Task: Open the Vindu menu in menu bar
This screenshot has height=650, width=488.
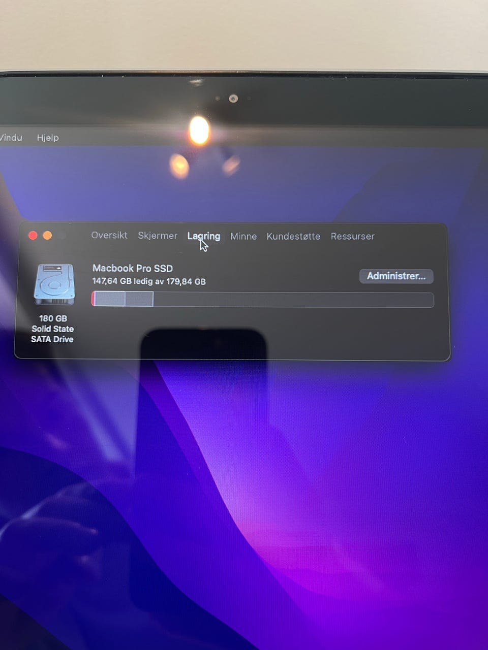Action: pyautogui.click(x=11, y=138)
